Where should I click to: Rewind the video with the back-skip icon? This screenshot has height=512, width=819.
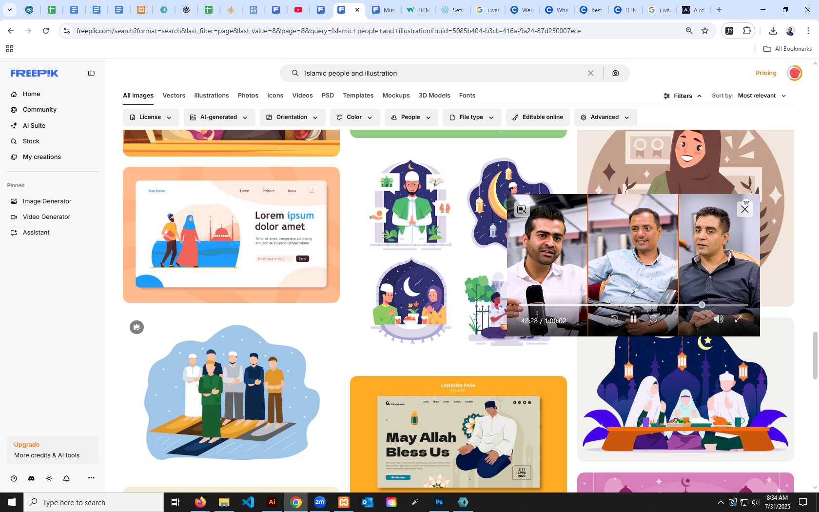pos(614,319)
